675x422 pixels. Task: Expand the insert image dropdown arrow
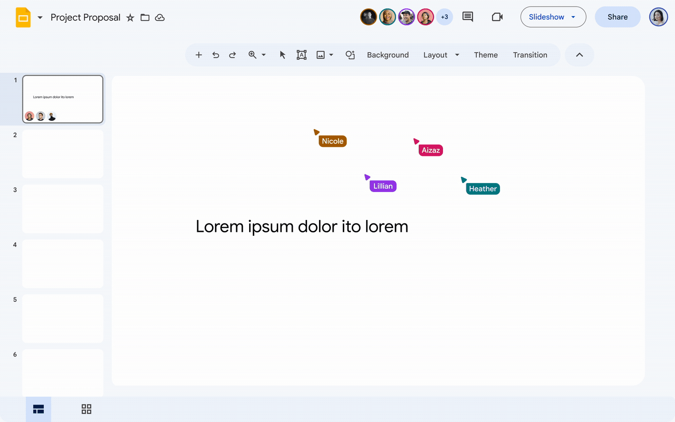pyautogui.click(x=331, y=55)
